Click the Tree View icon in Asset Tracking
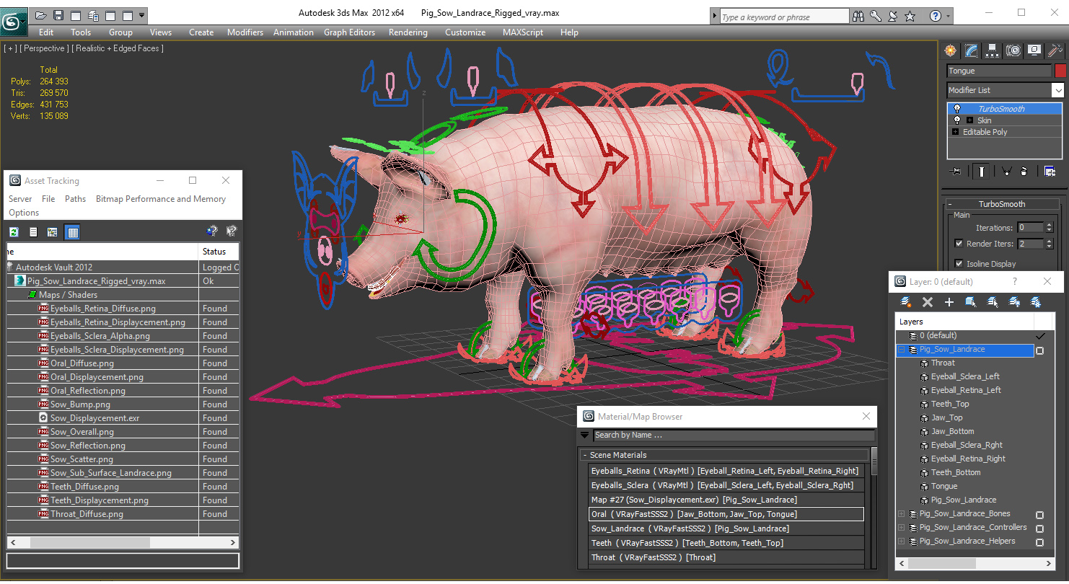This screenshot has width=1069, height=584. tap(52, 231)
